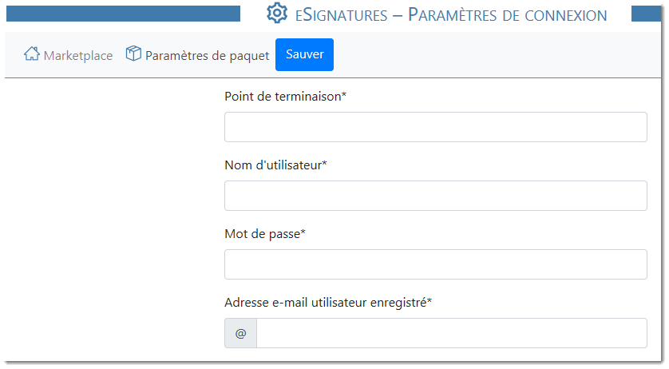Image resolution: width=669 pixels, height=369 pixels.
Task: Click the @ symbol email prefix
Action: [240, 333]
